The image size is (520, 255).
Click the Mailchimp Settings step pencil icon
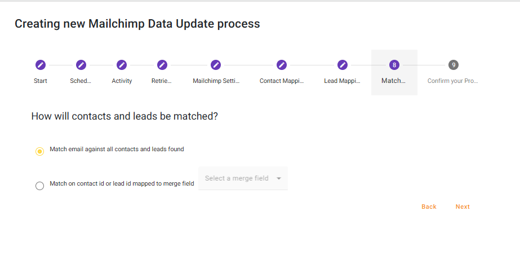[x=216, y=65]
